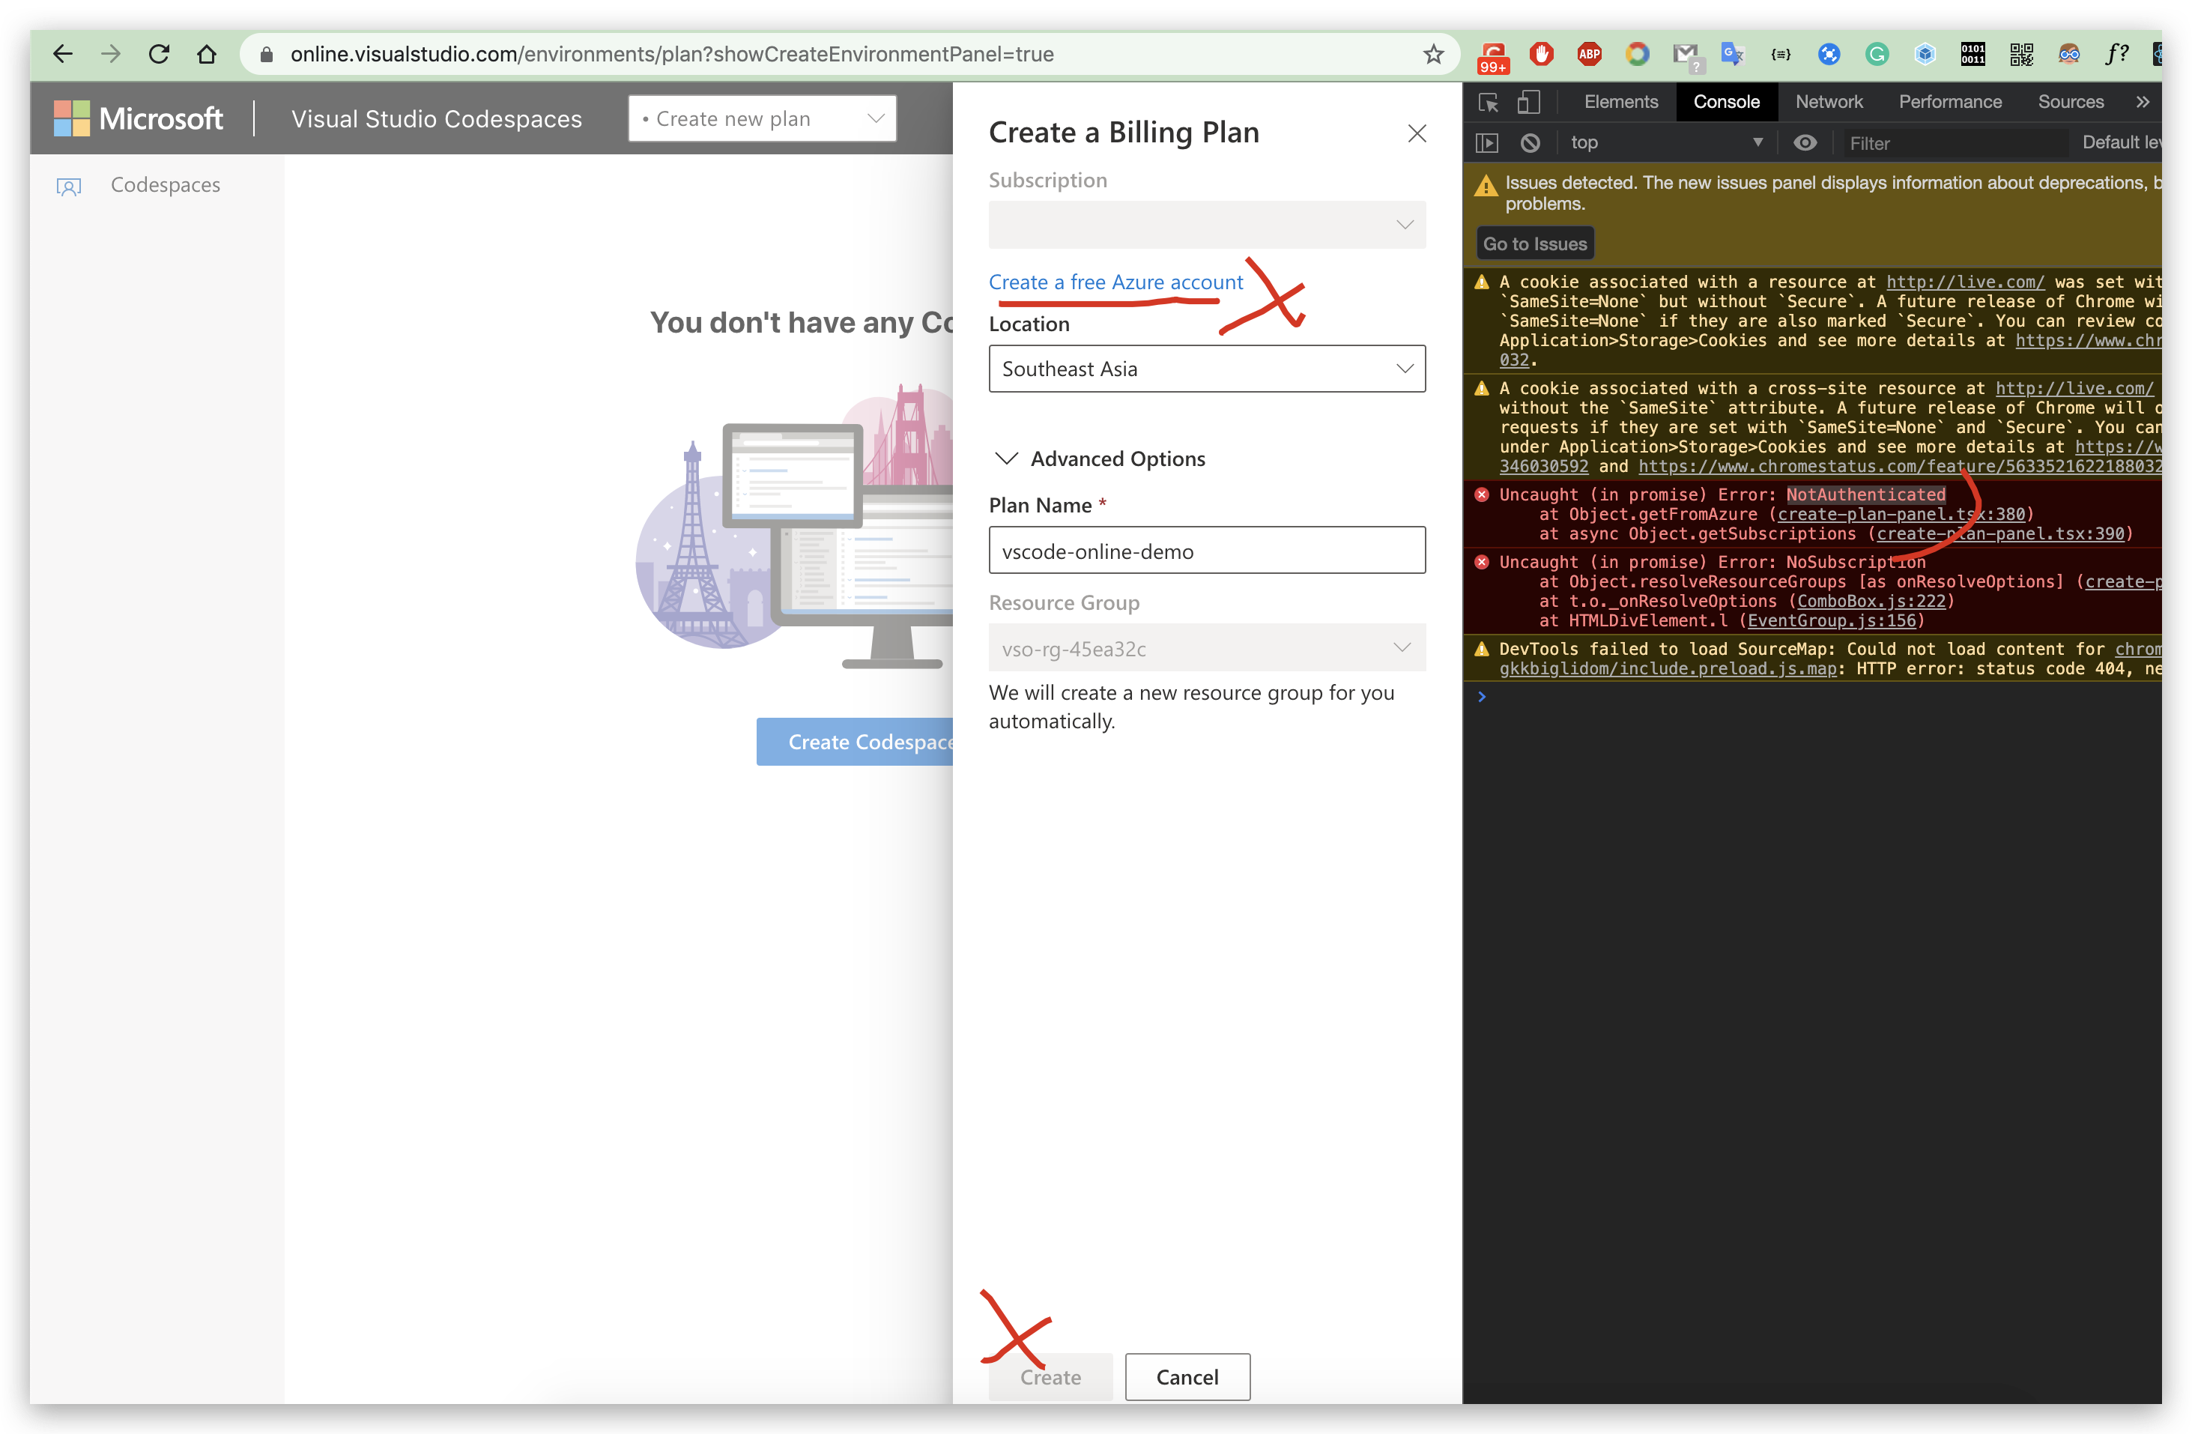Image resolution: width=2192 pixels, height=1434 pixels.
Task: Open the Grammarly green G extension
Action: (1876, 55)
